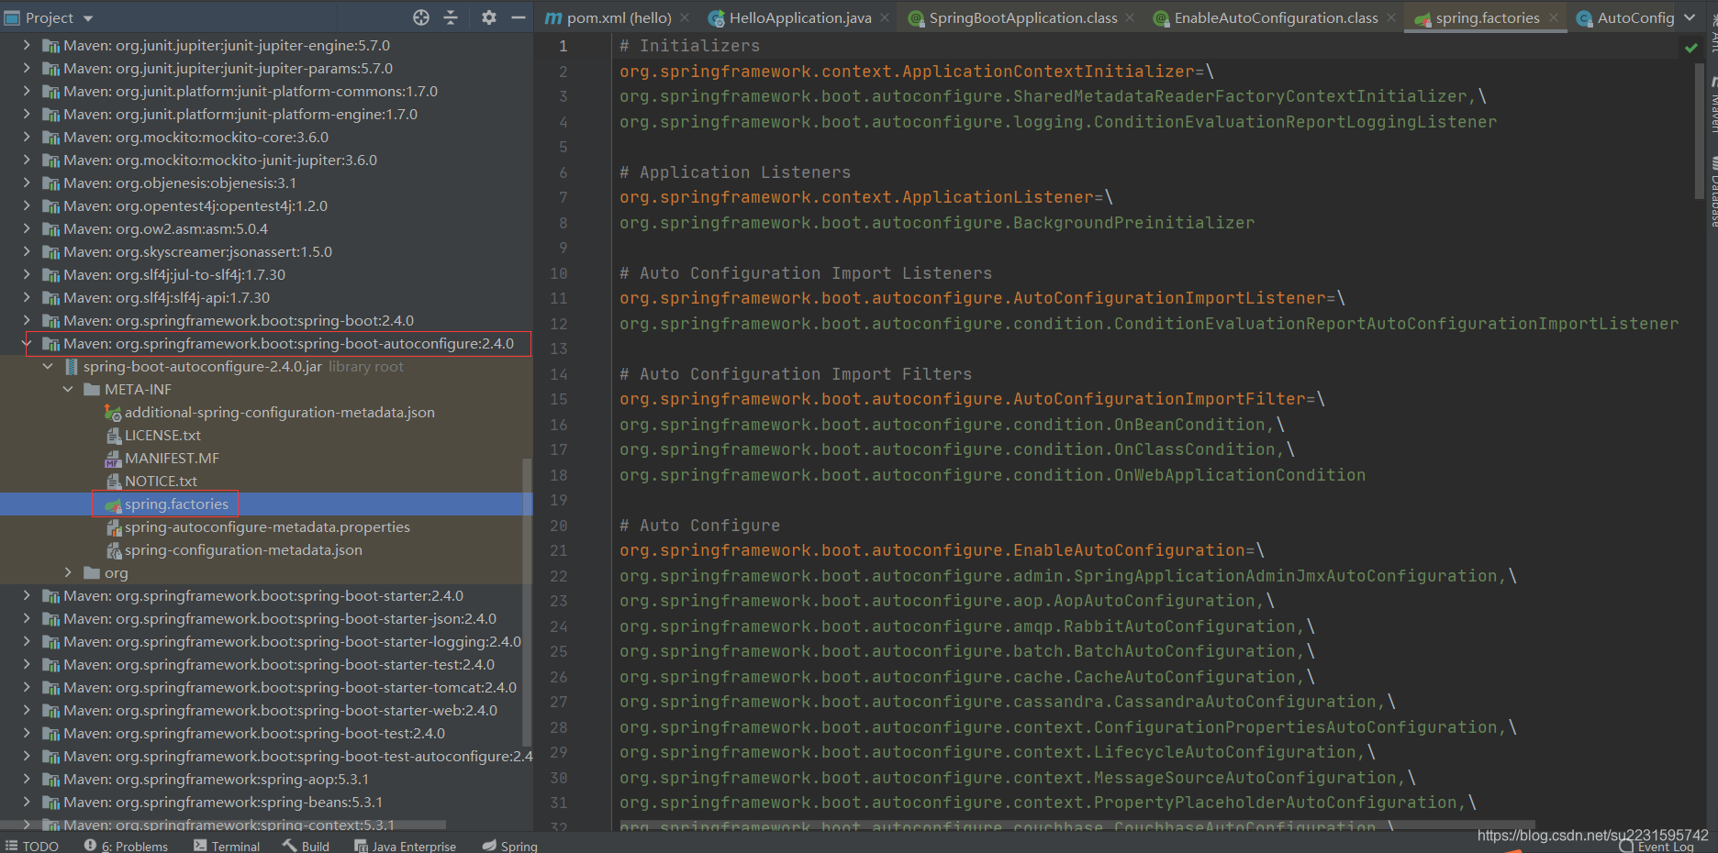
Task: Open the TODO tool window
Action: (32, 846)
